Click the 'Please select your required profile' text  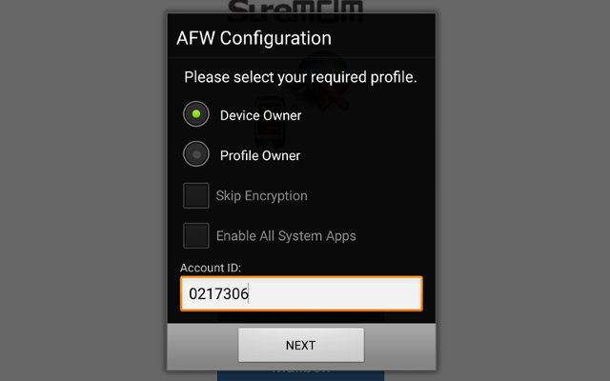(300, 77)
